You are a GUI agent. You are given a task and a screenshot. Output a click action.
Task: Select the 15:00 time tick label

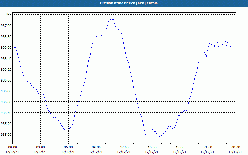[x=152, y=148]
